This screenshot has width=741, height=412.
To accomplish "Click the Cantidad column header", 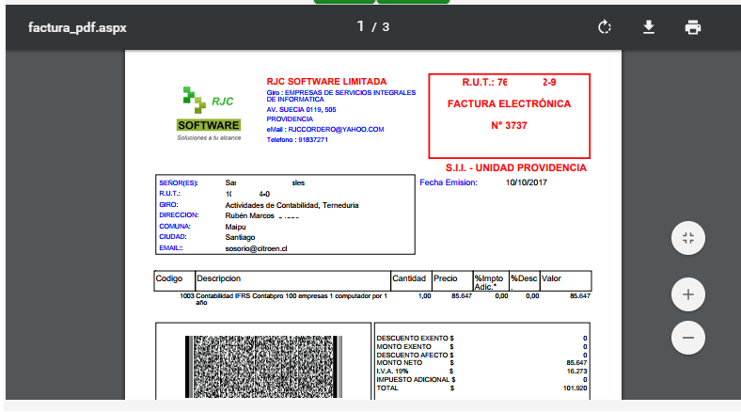I will pyautogui.click(x=409, y=279).
